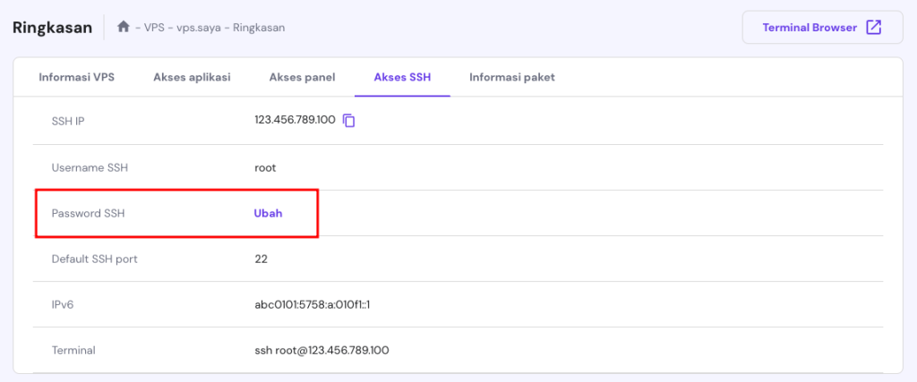Image resolution: width=917 pixels, height=382 pixels.
Task: Copy the SSH IP with the copy icon
Action: coord(349,121)
